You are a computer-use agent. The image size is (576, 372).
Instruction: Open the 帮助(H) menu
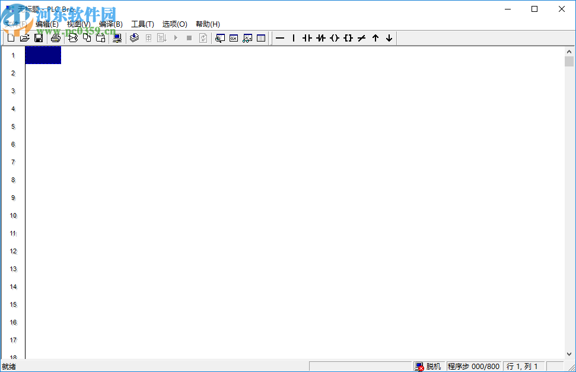click(x=208, y=24)
